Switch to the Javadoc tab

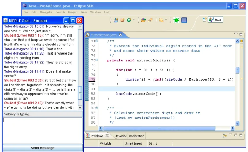[x=121, y=136]
